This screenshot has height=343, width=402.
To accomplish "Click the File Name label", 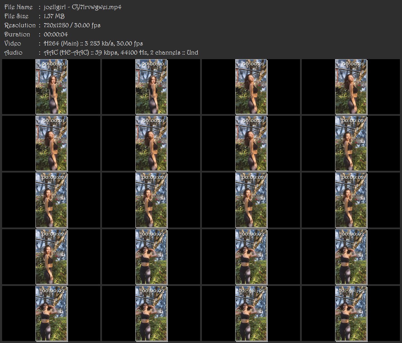I will pos(19,7).
